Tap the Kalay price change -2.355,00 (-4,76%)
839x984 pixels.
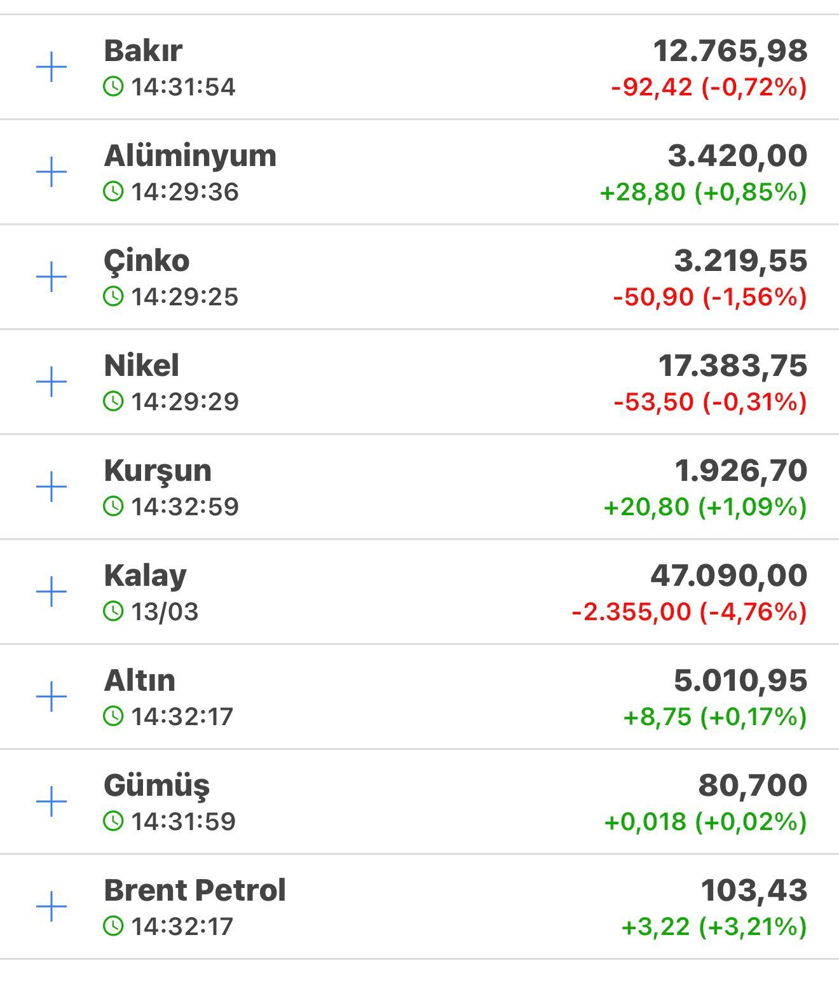pyautogui.click(x=689, y=612)
